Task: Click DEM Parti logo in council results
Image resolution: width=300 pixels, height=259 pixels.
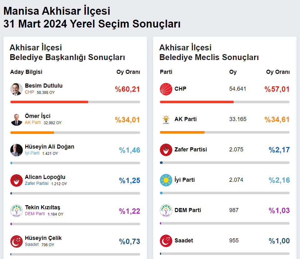Action: 166,211
